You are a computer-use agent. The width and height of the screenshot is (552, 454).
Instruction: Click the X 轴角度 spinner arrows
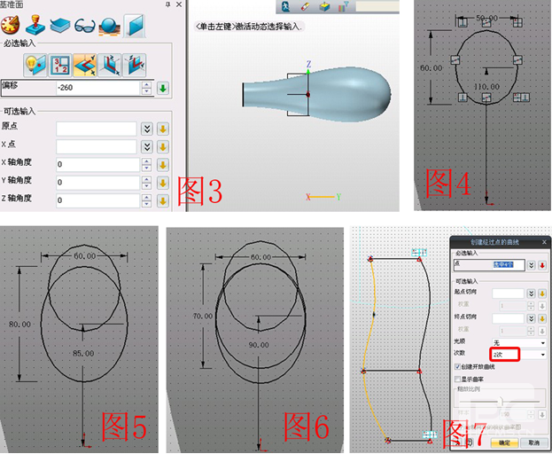(148, 165)
